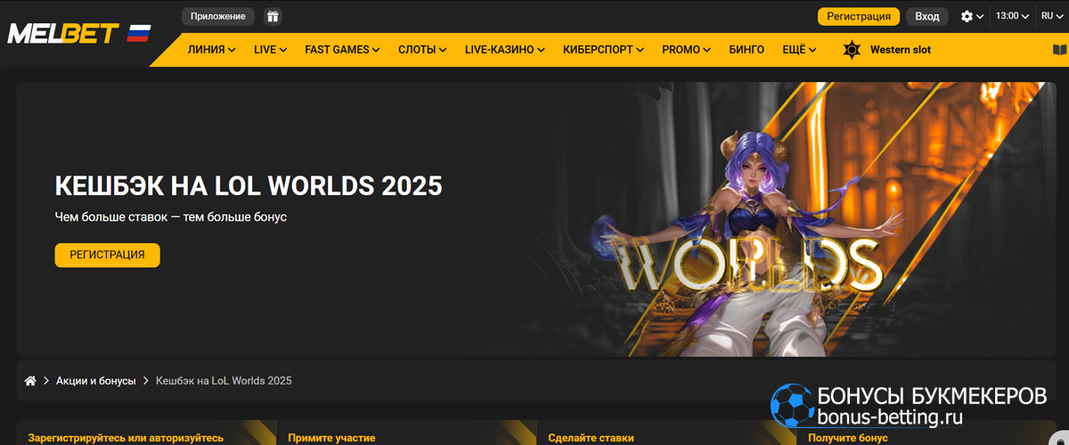Expand the ЕЩЁ menu
1069x445 pixels.
(x=799, y=50)
